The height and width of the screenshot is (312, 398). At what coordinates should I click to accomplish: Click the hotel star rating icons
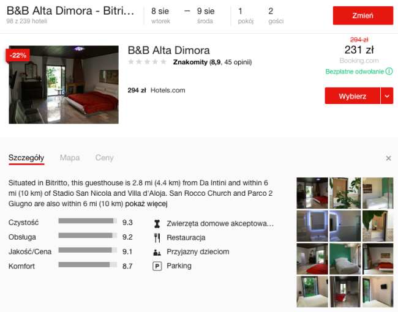[147, 62]
